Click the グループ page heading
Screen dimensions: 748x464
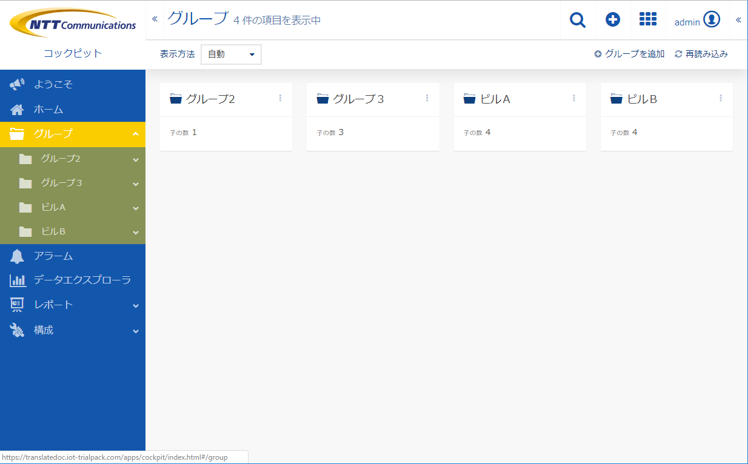pos(198,18)
